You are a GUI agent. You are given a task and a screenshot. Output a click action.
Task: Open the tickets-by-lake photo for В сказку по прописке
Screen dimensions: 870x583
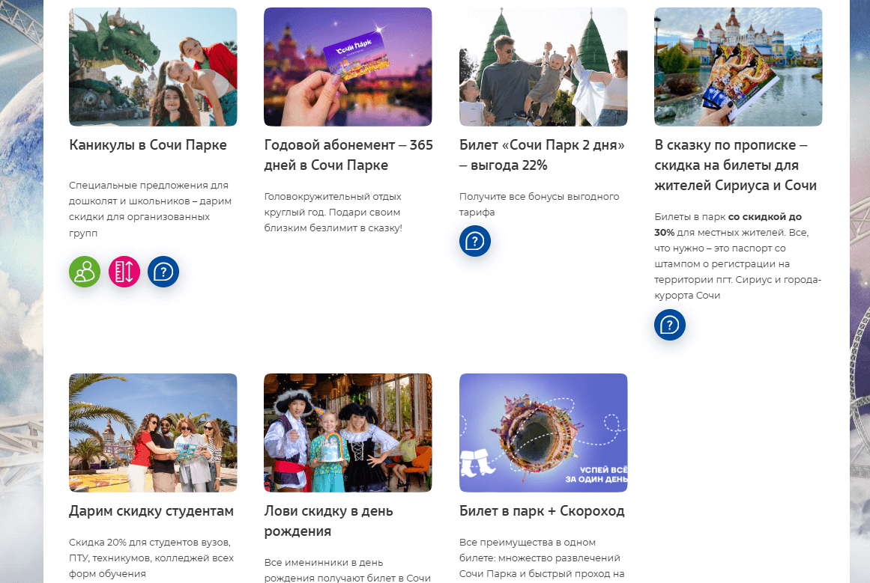[738, 67]
